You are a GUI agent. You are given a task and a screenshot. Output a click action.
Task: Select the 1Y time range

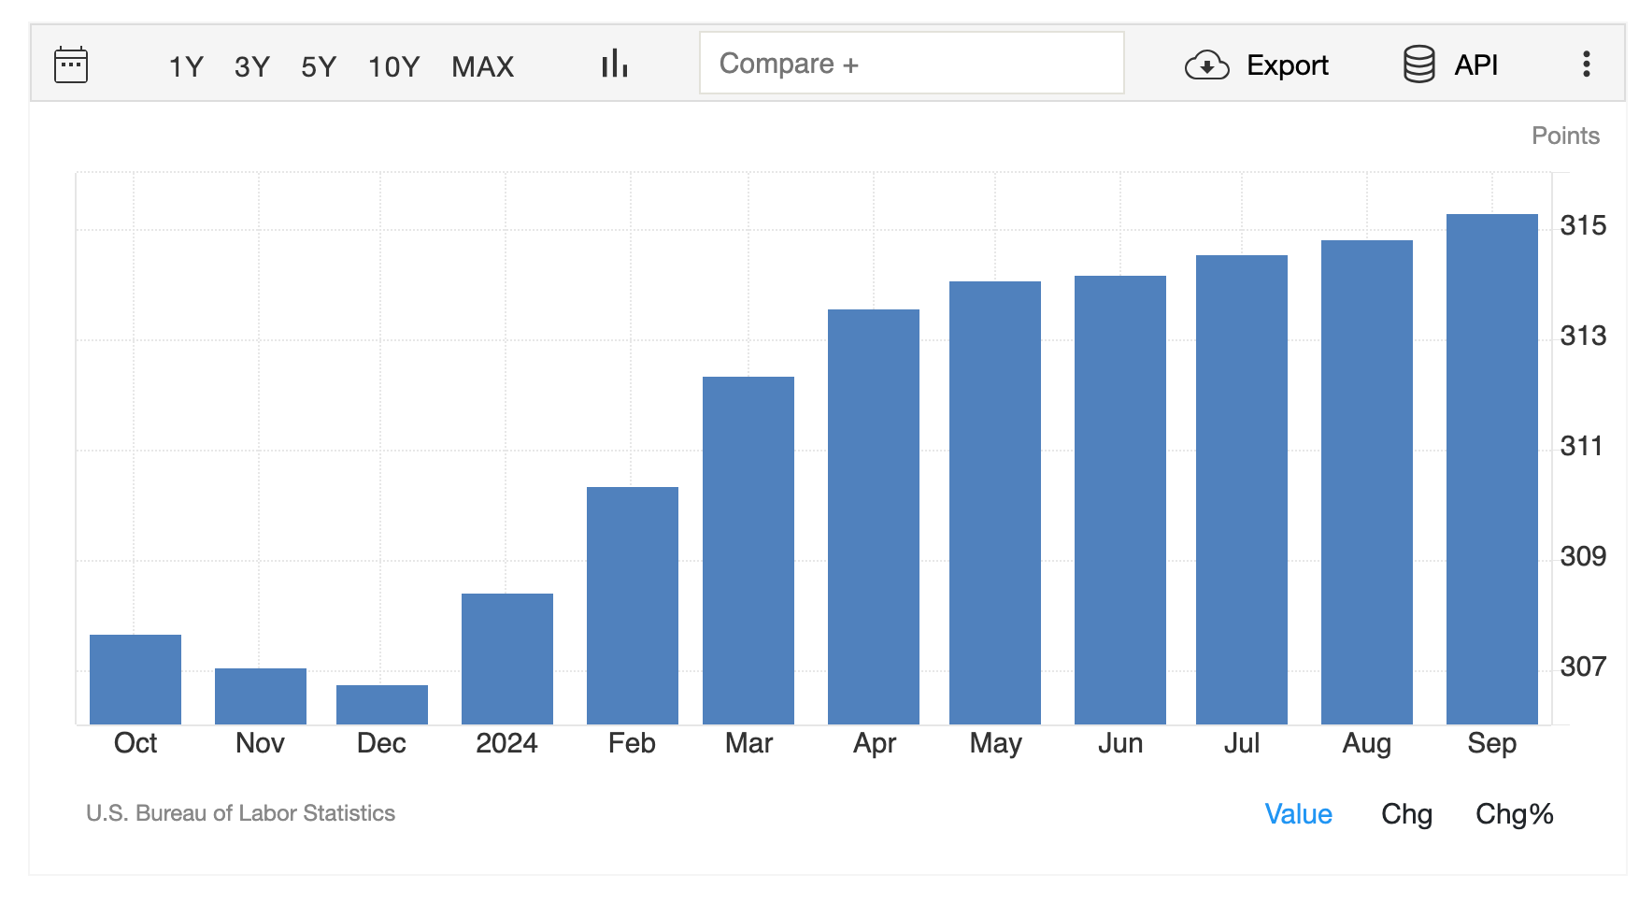pyautogui.click(x=186, y=66)
